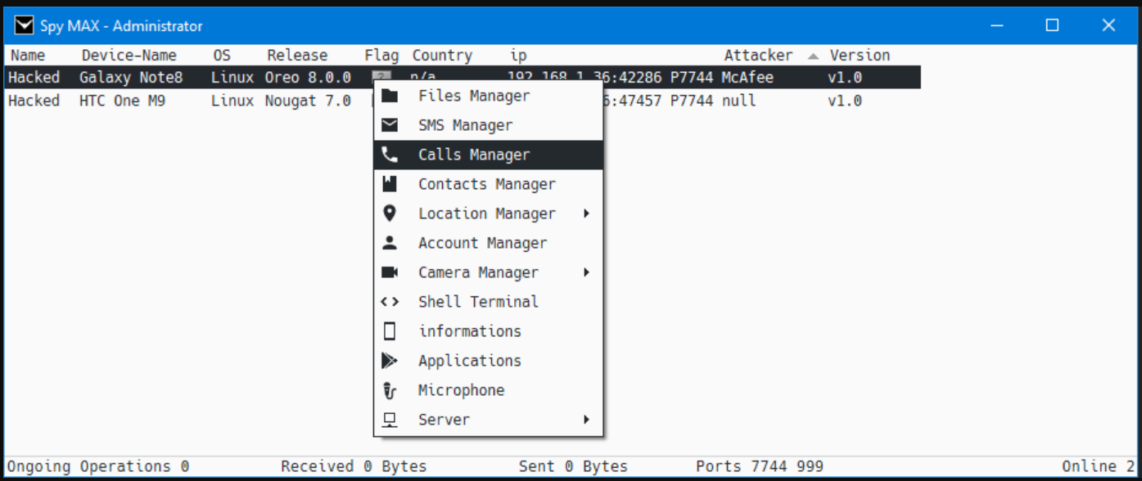Click the Version column header
Viewport: 1142px width, 481px height.
point(860,56)
